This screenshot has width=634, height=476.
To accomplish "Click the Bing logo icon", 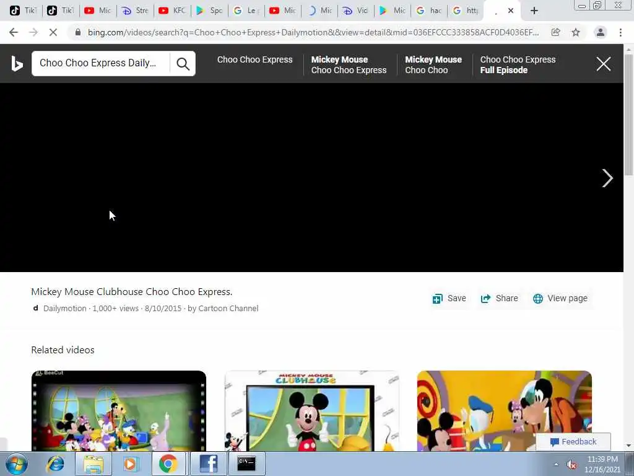I will pyautogui.click(x=17, y=64).
